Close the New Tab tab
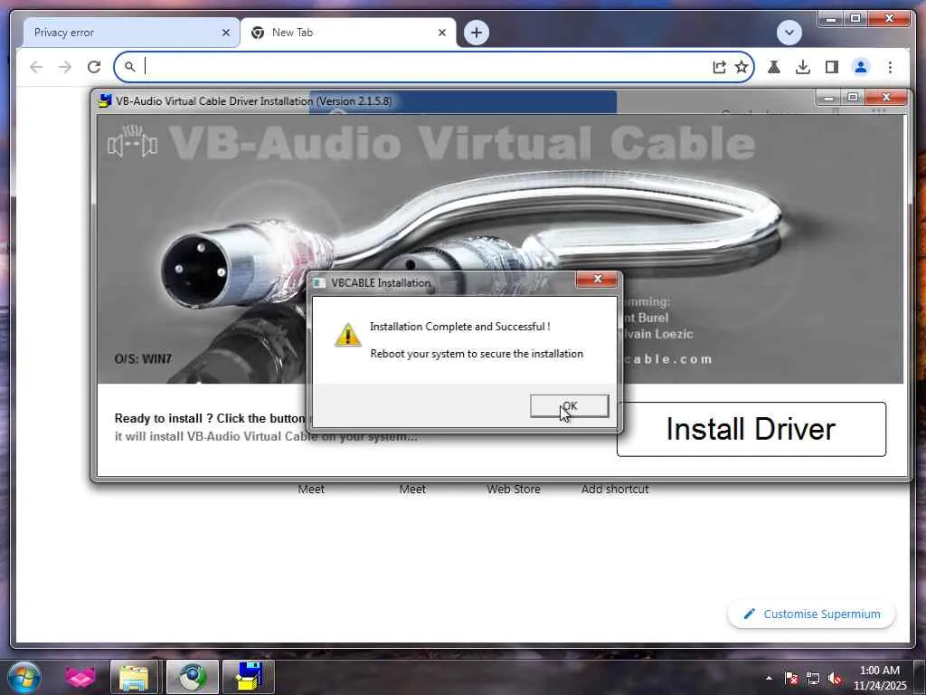Image resolution: width=926 pixels, height=695 pixels. (441, 33)
